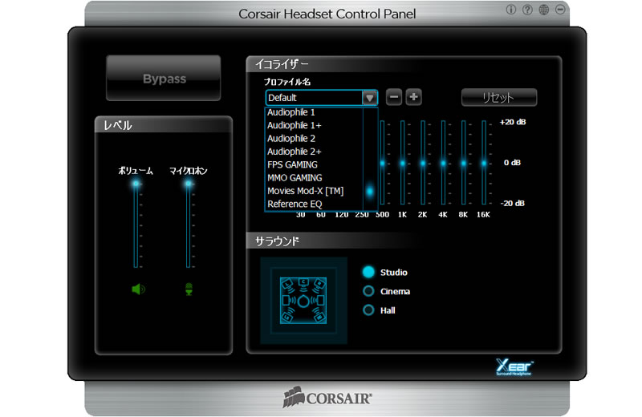
Task: Click the リセット reset button
Action: pyautogui.click(x=498, y=97)
